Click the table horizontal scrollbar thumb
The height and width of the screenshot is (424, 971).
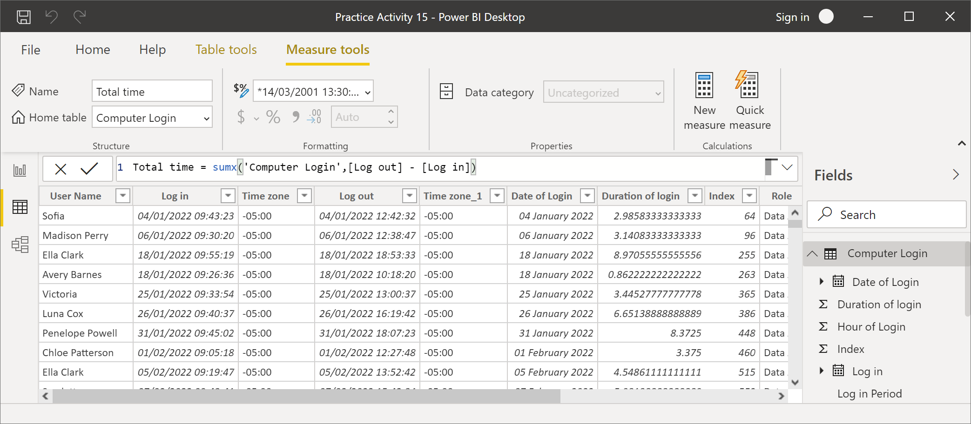(306, 396)
